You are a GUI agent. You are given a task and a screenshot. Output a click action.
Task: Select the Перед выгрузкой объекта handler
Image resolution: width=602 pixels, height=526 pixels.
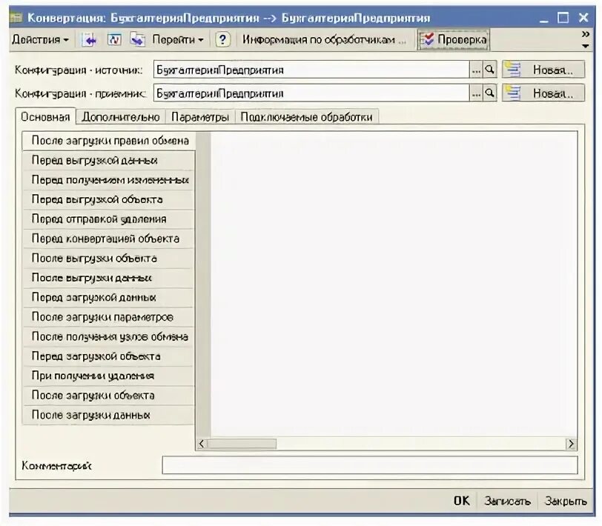click(x=109, y=199)
